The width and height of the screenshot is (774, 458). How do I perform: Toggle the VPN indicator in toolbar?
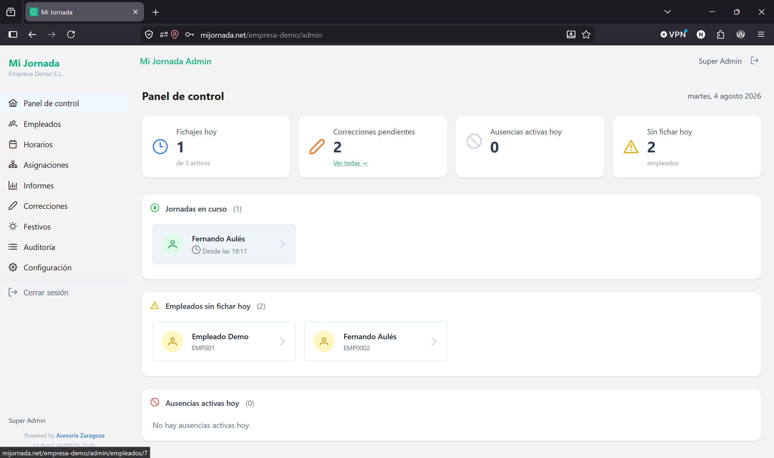(673, 34)
